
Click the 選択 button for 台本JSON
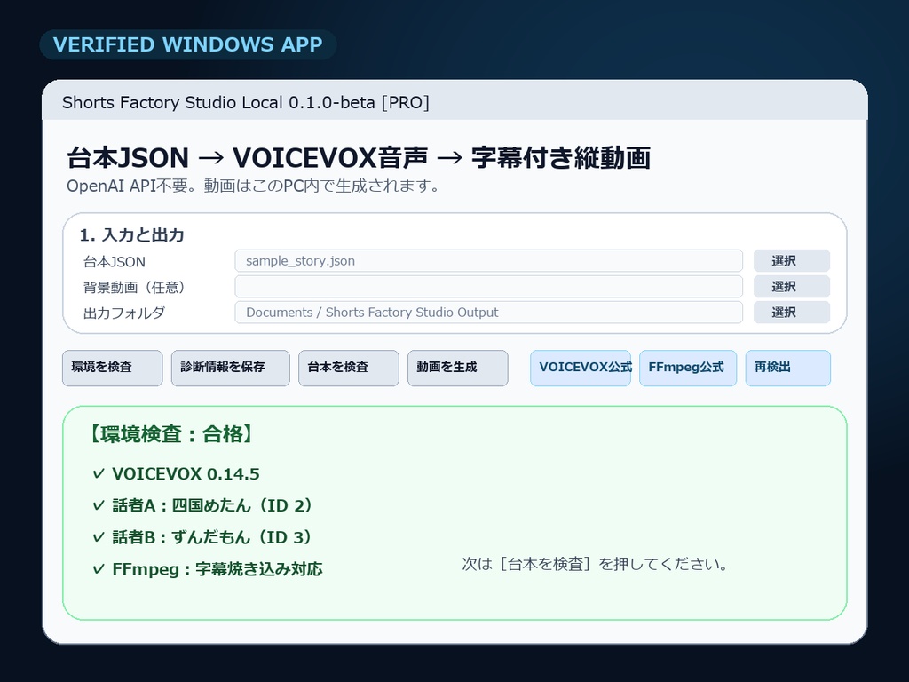(x=791, y=261)
